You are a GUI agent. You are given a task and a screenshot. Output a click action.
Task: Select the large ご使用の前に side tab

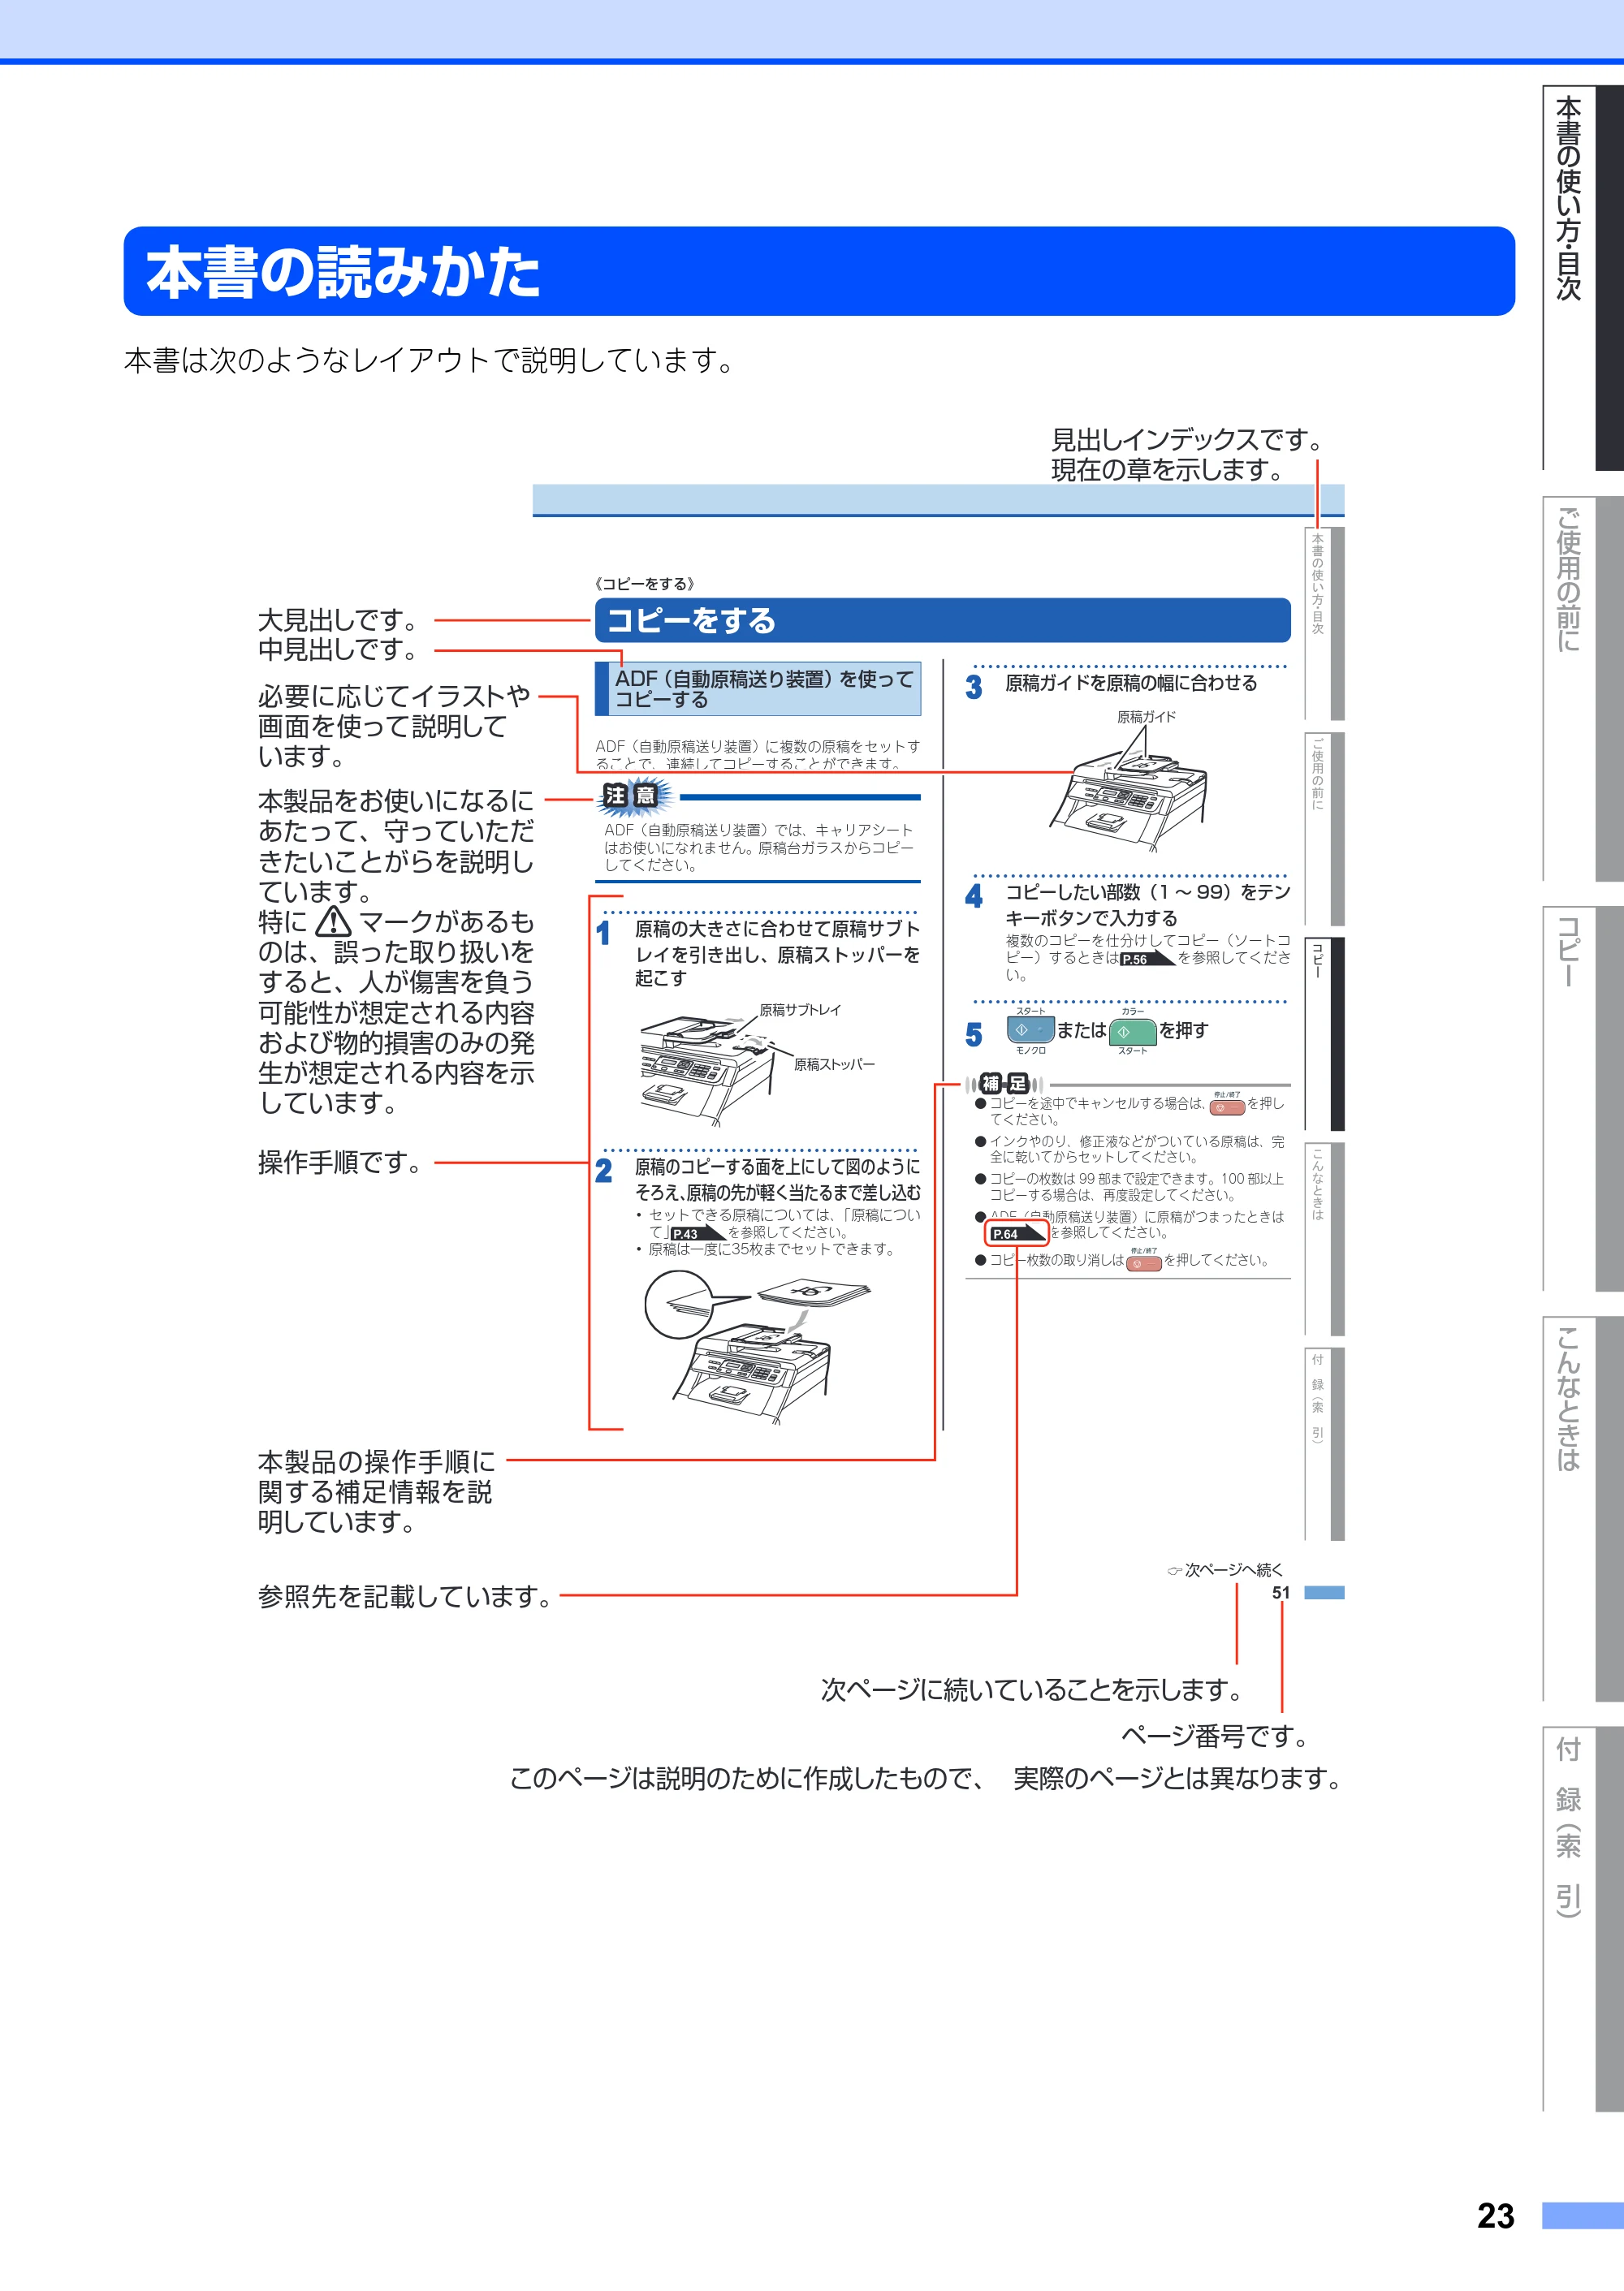pos(1583,688)
